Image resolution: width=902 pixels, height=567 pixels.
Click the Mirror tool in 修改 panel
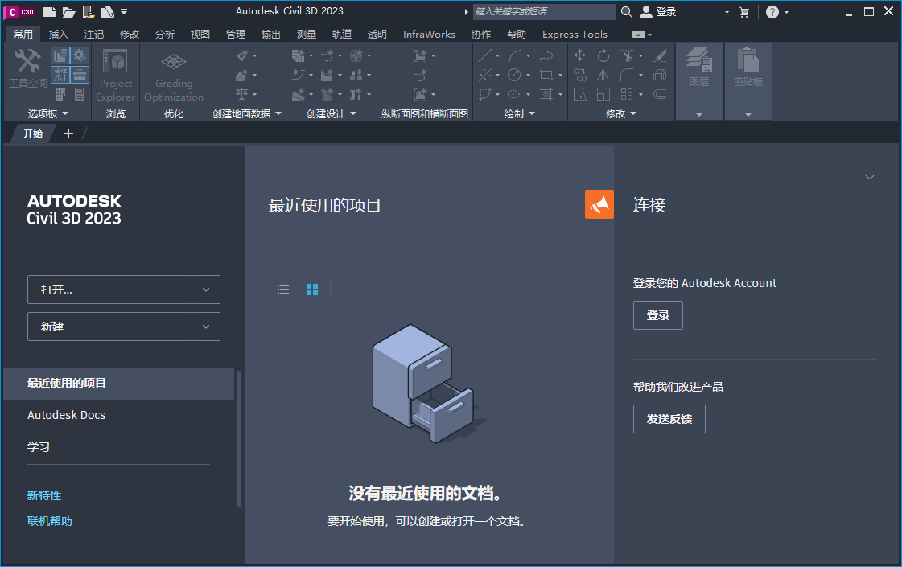click(x=603, y=76)
